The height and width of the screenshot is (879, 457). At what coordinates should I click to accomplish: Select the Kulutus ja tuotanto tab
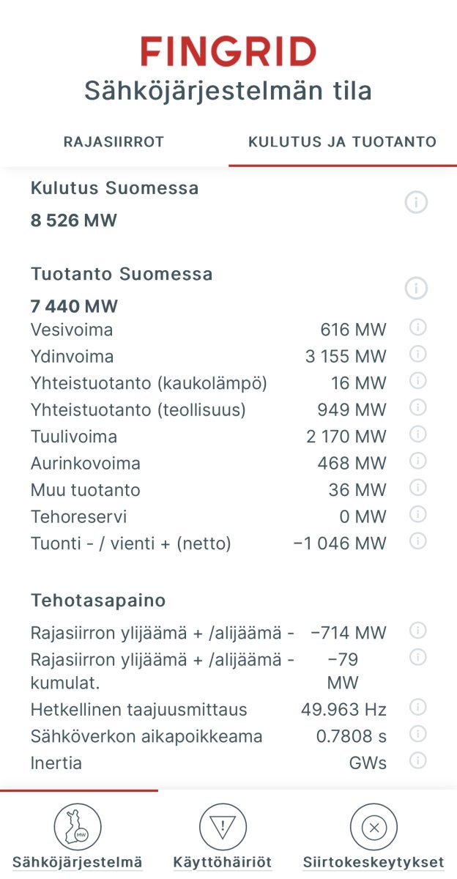pyautogui.click(x=342, y=142)
